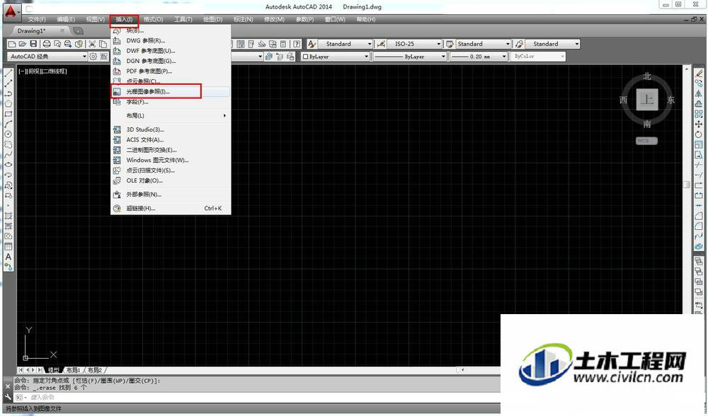Screen dimensions: 708x416
Task: Select the Table tool in Draw toolbar
Action: [8, 246]
